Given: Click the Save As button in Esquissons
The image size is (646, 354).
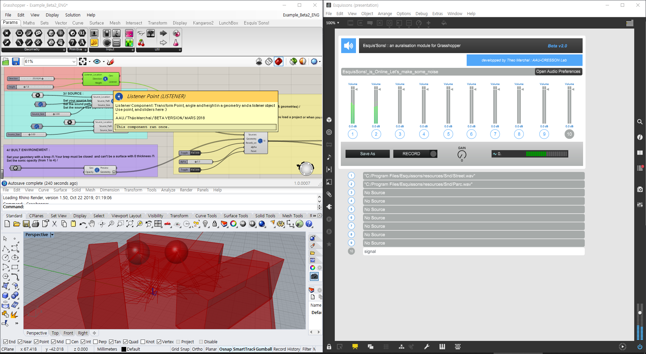Looking at the screenshot, I should coord(367,153).
